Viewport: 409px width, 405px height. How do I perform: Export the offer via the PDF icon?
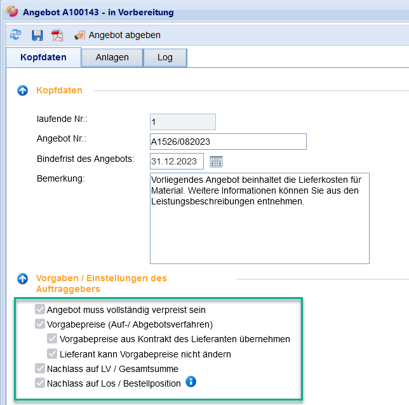[x=58, y=35]
